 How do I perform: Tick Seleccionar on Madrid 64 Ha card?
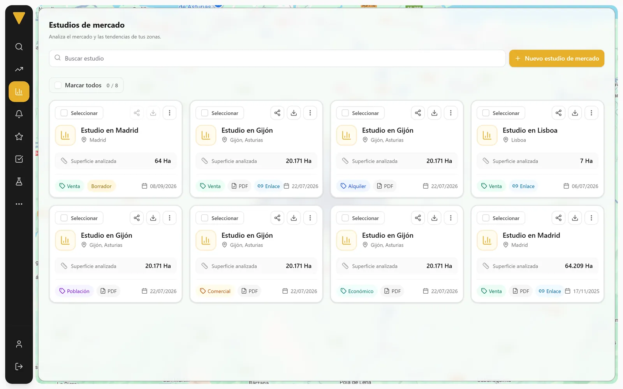(x=64, y=113)
